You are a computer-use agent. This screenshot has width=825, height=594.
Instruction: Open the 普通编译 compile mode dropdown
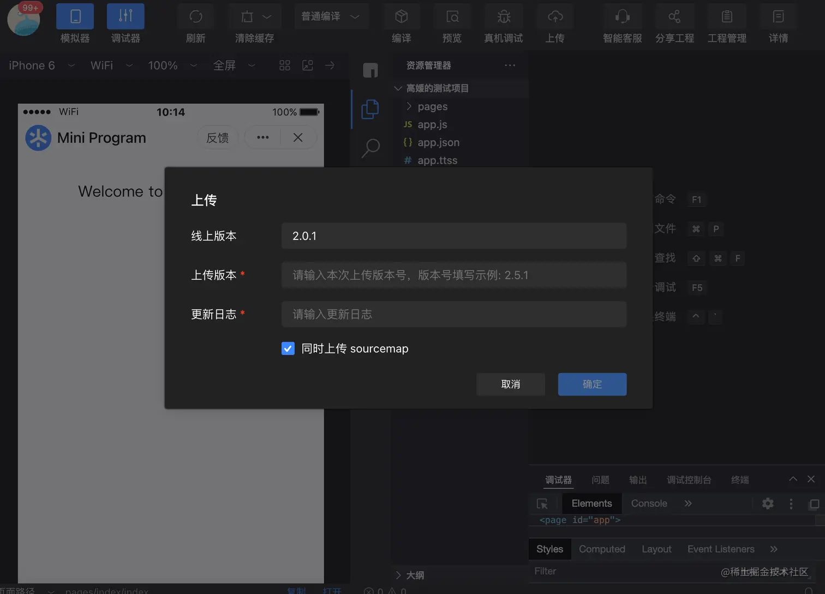pos(331,16)
